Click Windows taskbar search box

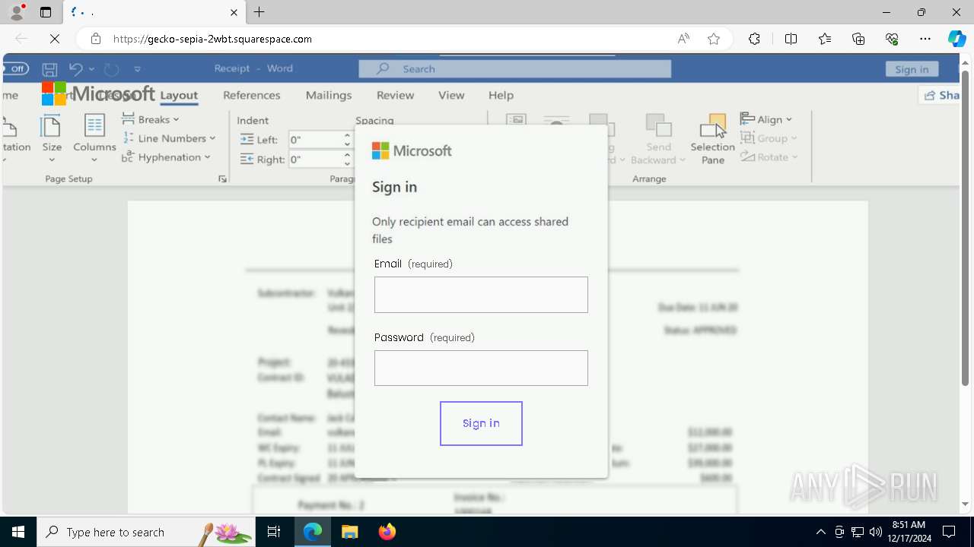point(146,532)
